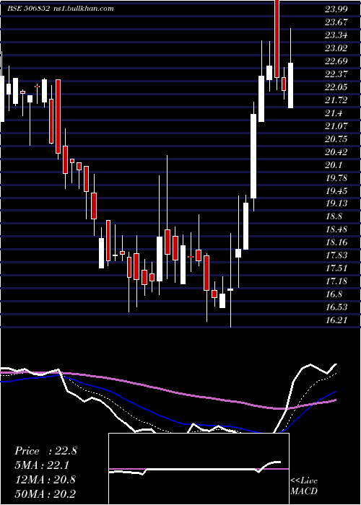This screenshot has width=361, height=505.
Task: Click the 19.13 price axis label
Action: coord(336,203)
